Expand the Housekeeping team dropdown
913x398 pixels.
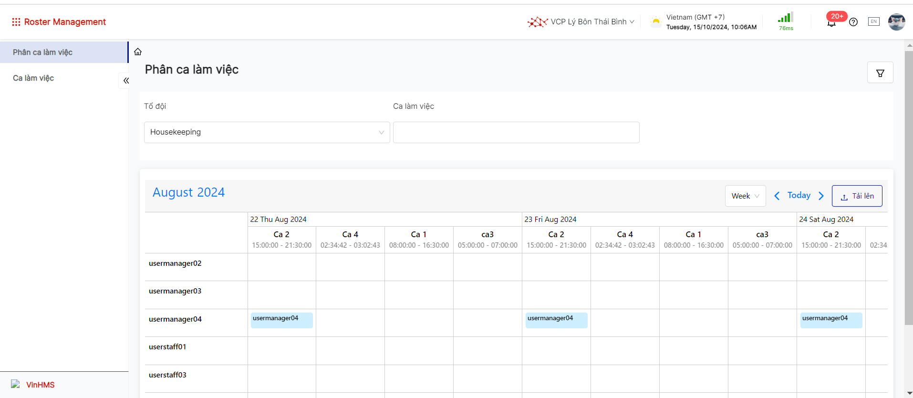(267, 132)
